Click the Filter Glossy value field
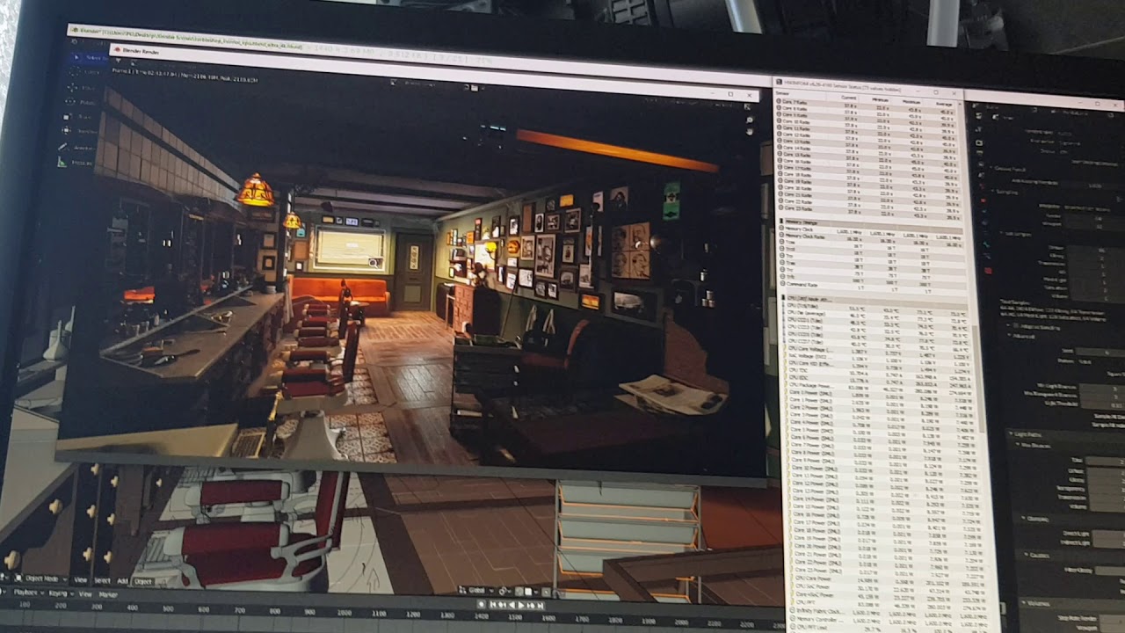Viewport: 1125px width, 633px height. coord(1110,571)
